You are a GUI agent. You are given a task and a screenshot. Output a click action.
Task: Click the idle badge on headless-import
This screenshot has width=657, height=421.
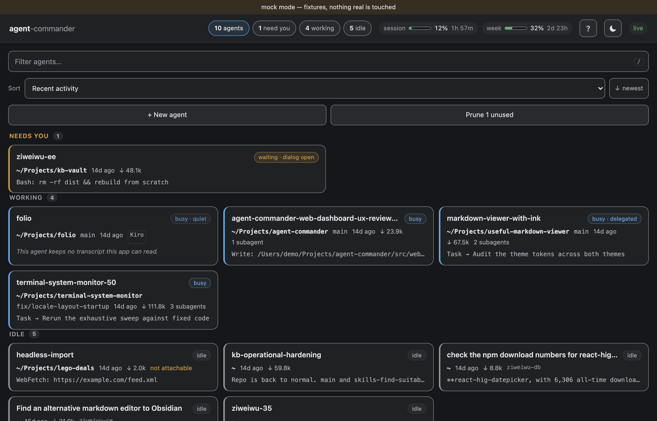(201, 355)
